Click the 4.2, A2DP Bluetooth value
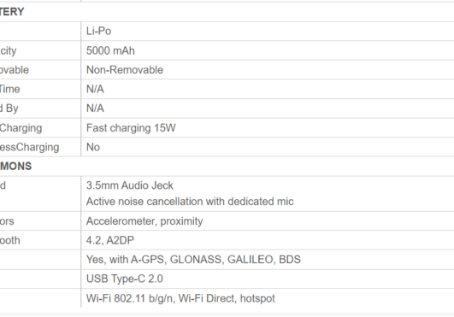 click(110, 240)
